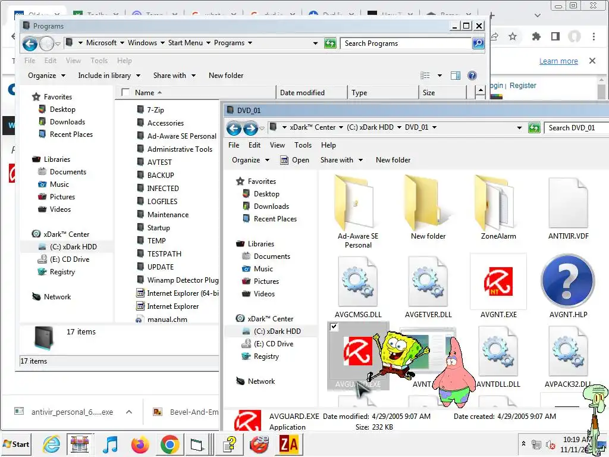Select the AVPACK32.DLL file
This screenshot has height=457, width=609.
[x=568, y=357]
